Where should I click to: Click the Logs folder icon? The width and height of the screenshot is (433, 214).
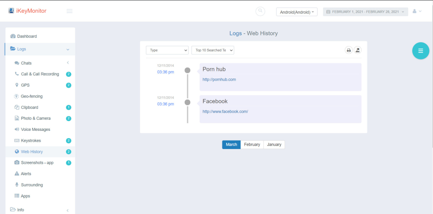[13, 49]
